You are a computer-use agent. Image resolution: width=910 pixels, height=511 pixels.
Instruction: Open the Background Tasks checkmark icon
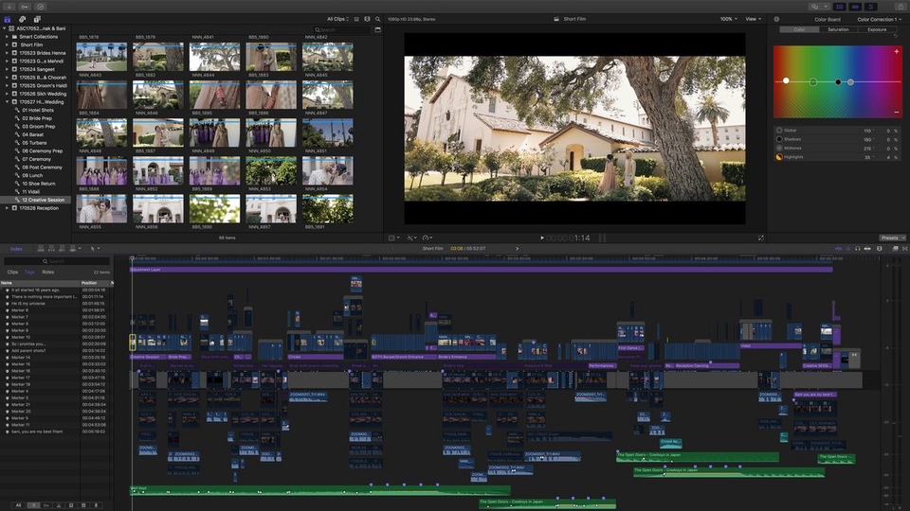click(41, 7)
